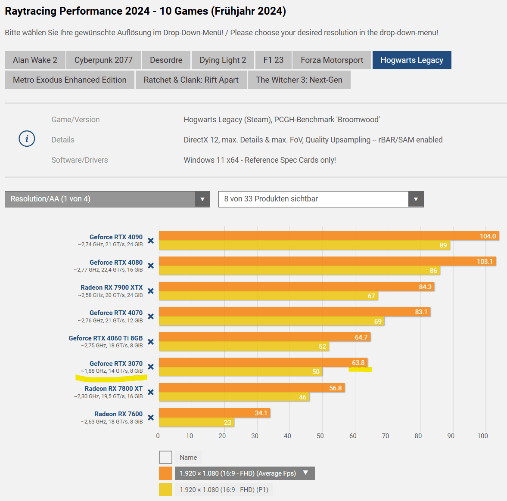Click the 'Windows 11 x64 - Reference Spec Cards only!' text
This screenshot has height=501, width=507.
tap(260, 160)
